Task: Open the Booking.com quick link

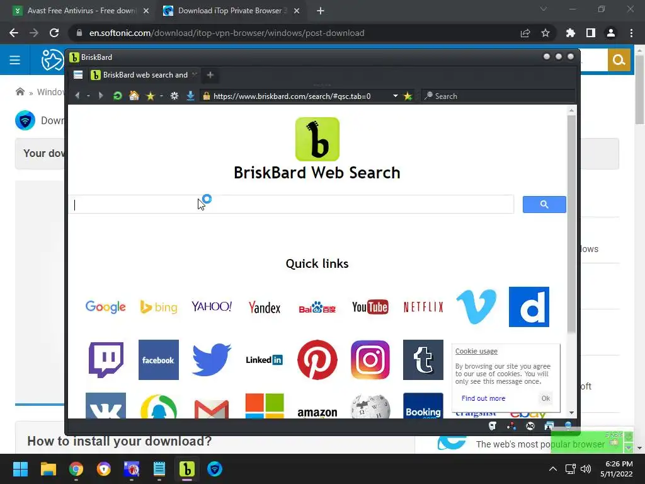Action: tap(423, 406)
